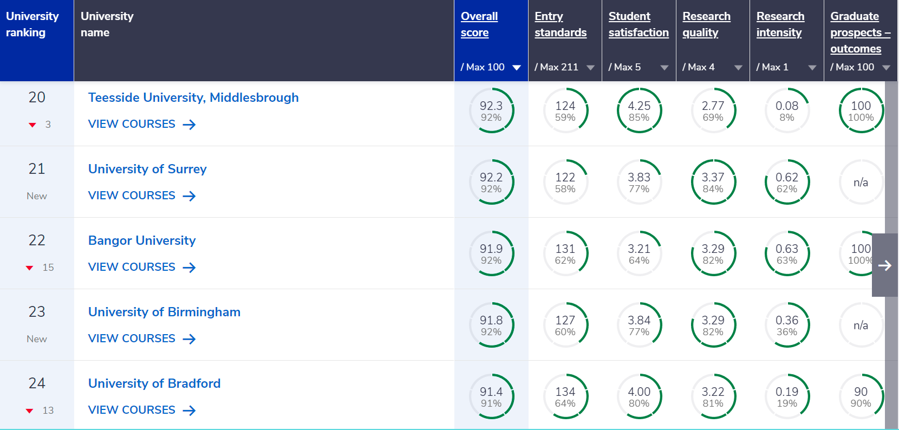
Task: Toggle Entry standards sort arrow
Action: [590, 68]
